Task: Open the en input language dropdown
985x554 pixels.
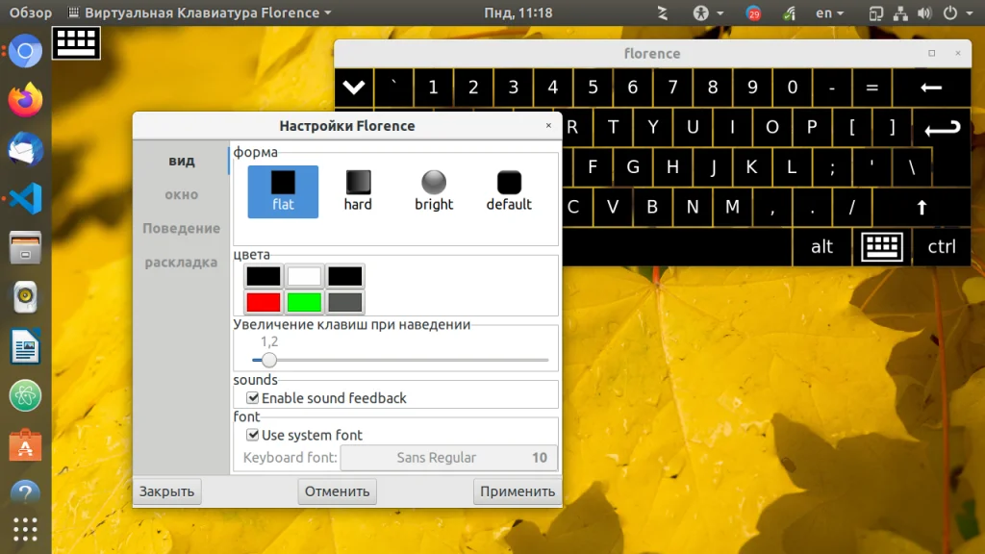Action: 829,13
